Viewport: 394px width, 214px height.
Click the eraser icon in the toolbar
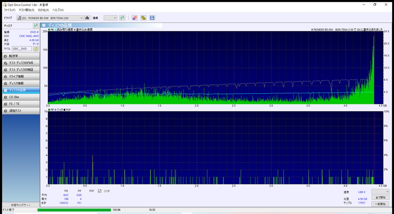pyautogui.click(x=134, y=18)
